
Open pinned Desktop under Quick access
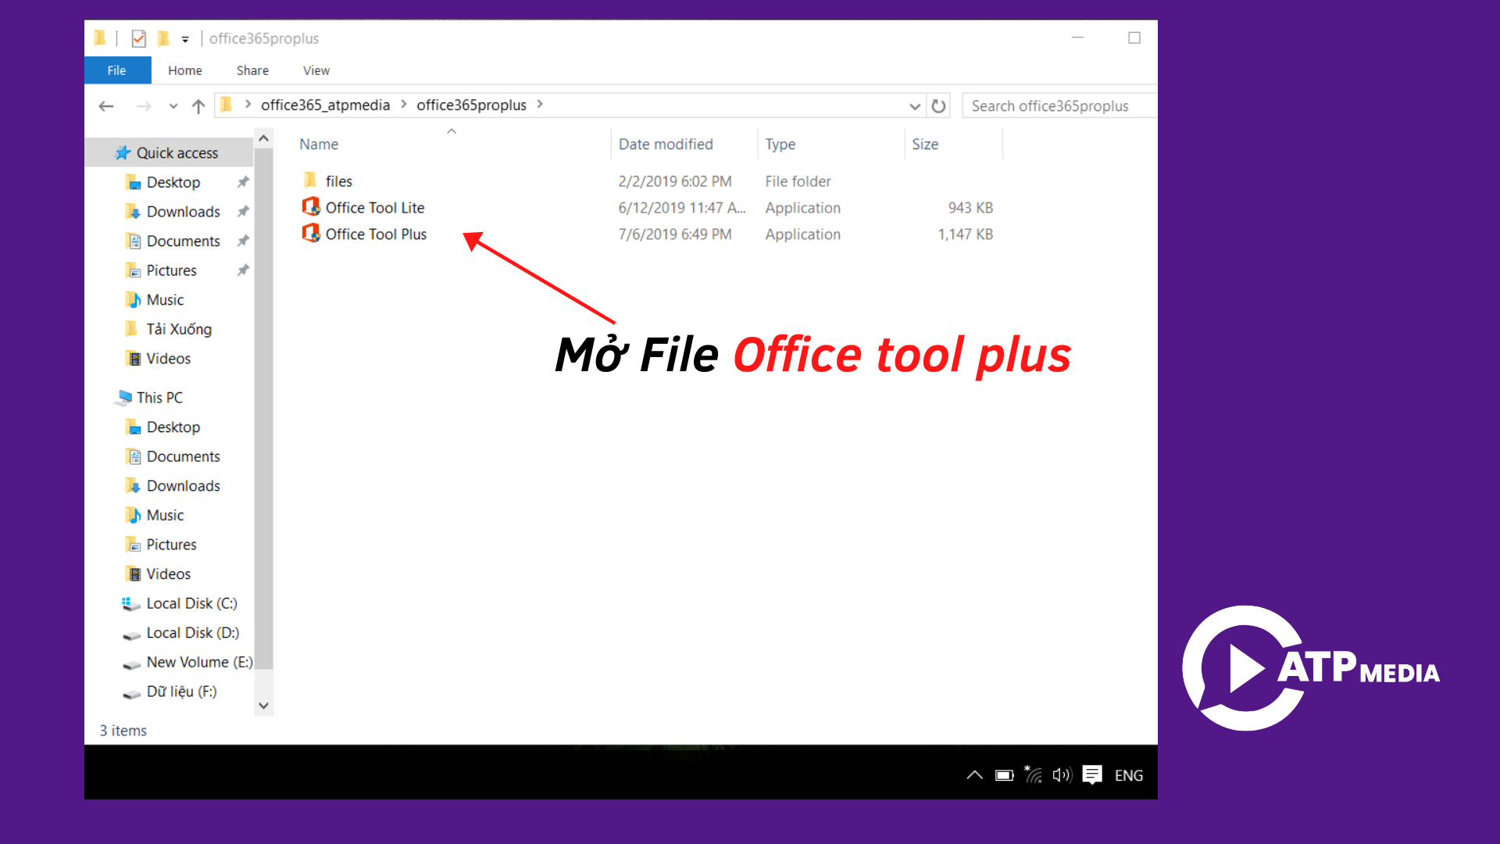pos(173,182)
